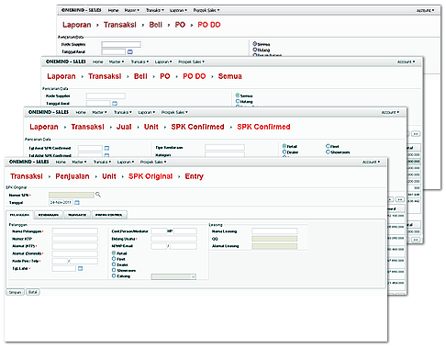
Task: Click the Nomor SPK input field
Action: (x=72, y=195)
